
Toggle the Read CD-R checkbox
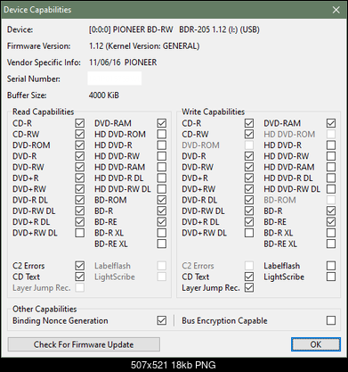(x=80, y=123)
